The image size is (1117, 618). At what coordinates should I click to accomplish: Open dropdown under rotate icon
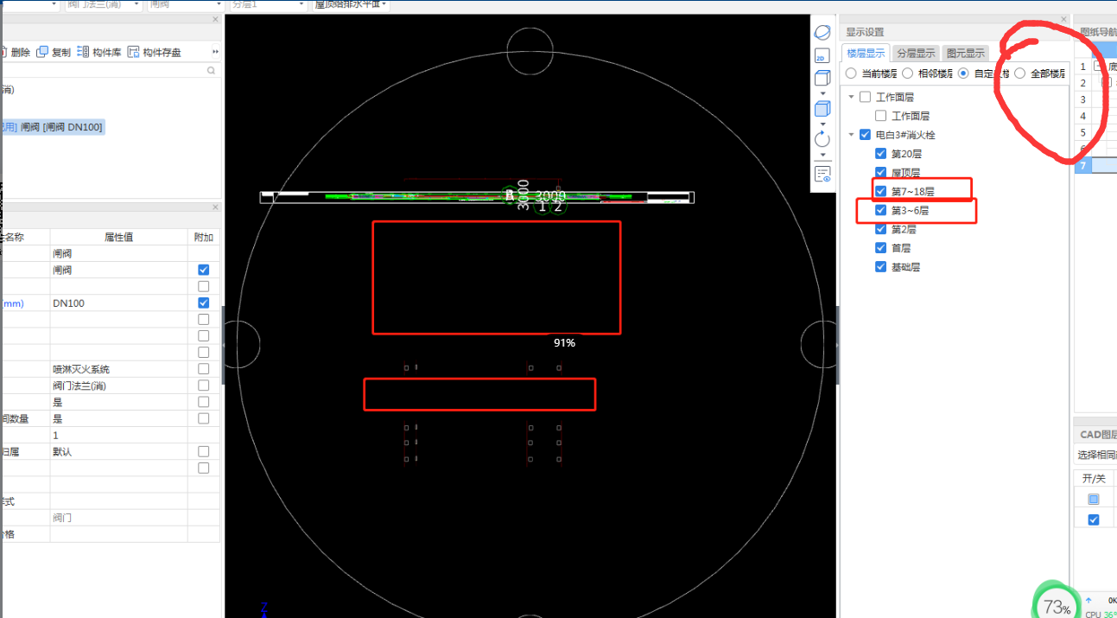[x=822, y=155]
